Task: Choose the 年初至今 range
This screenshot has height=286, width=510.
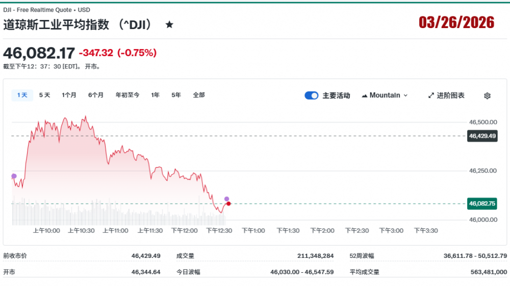Action: (127, 95)
